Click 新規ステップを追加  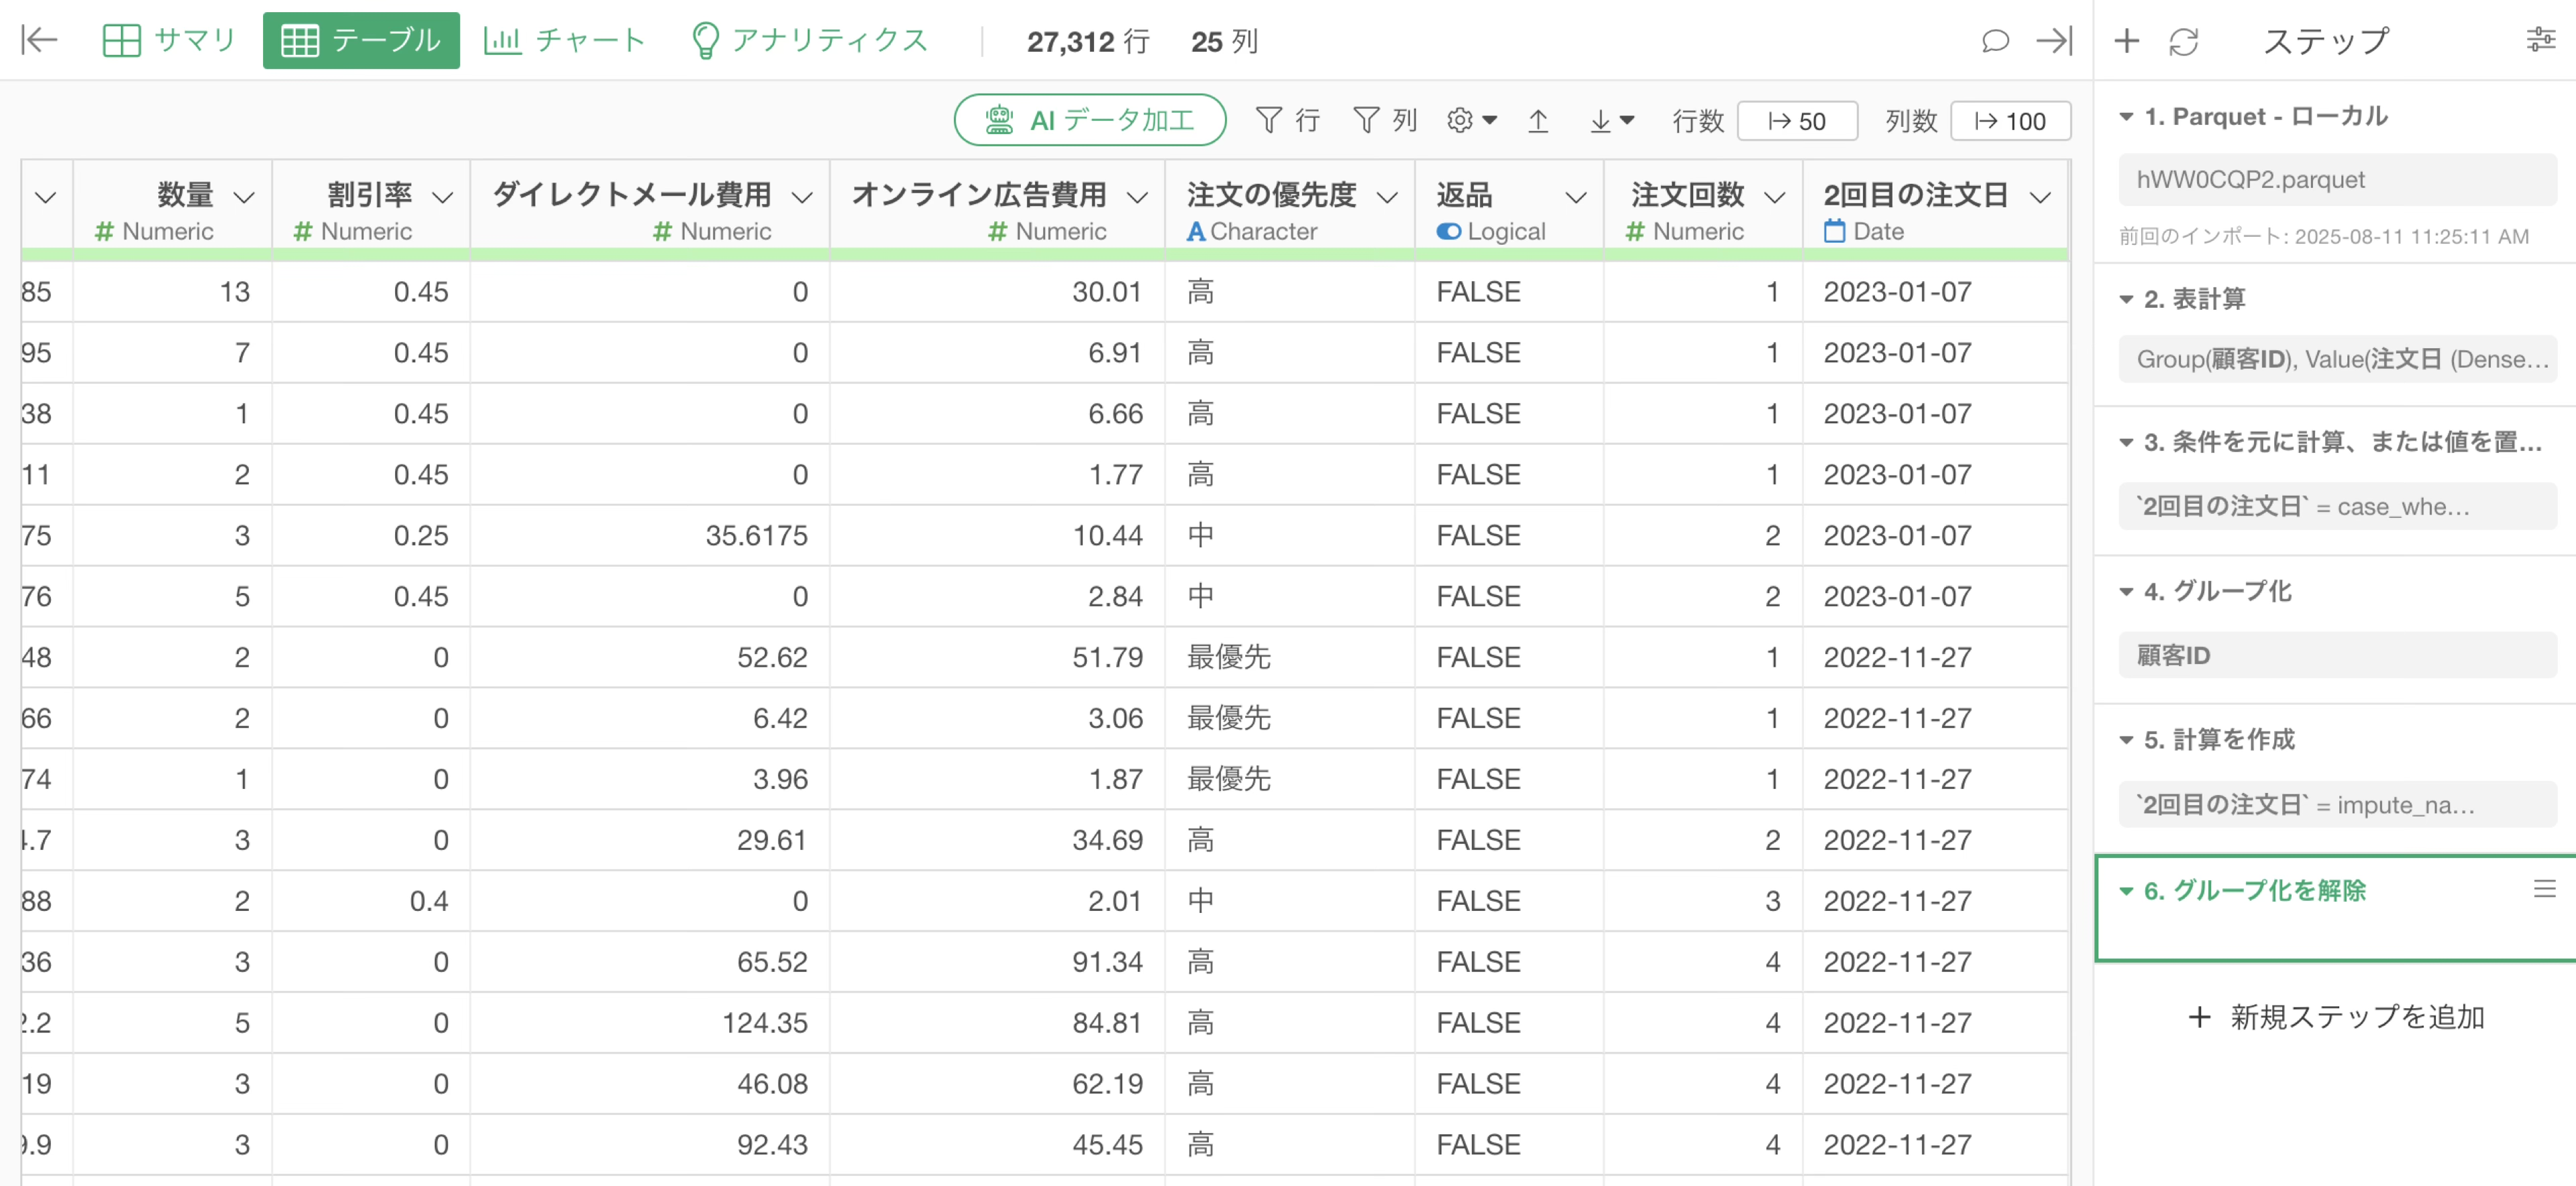click(x=2336, y=1016)
